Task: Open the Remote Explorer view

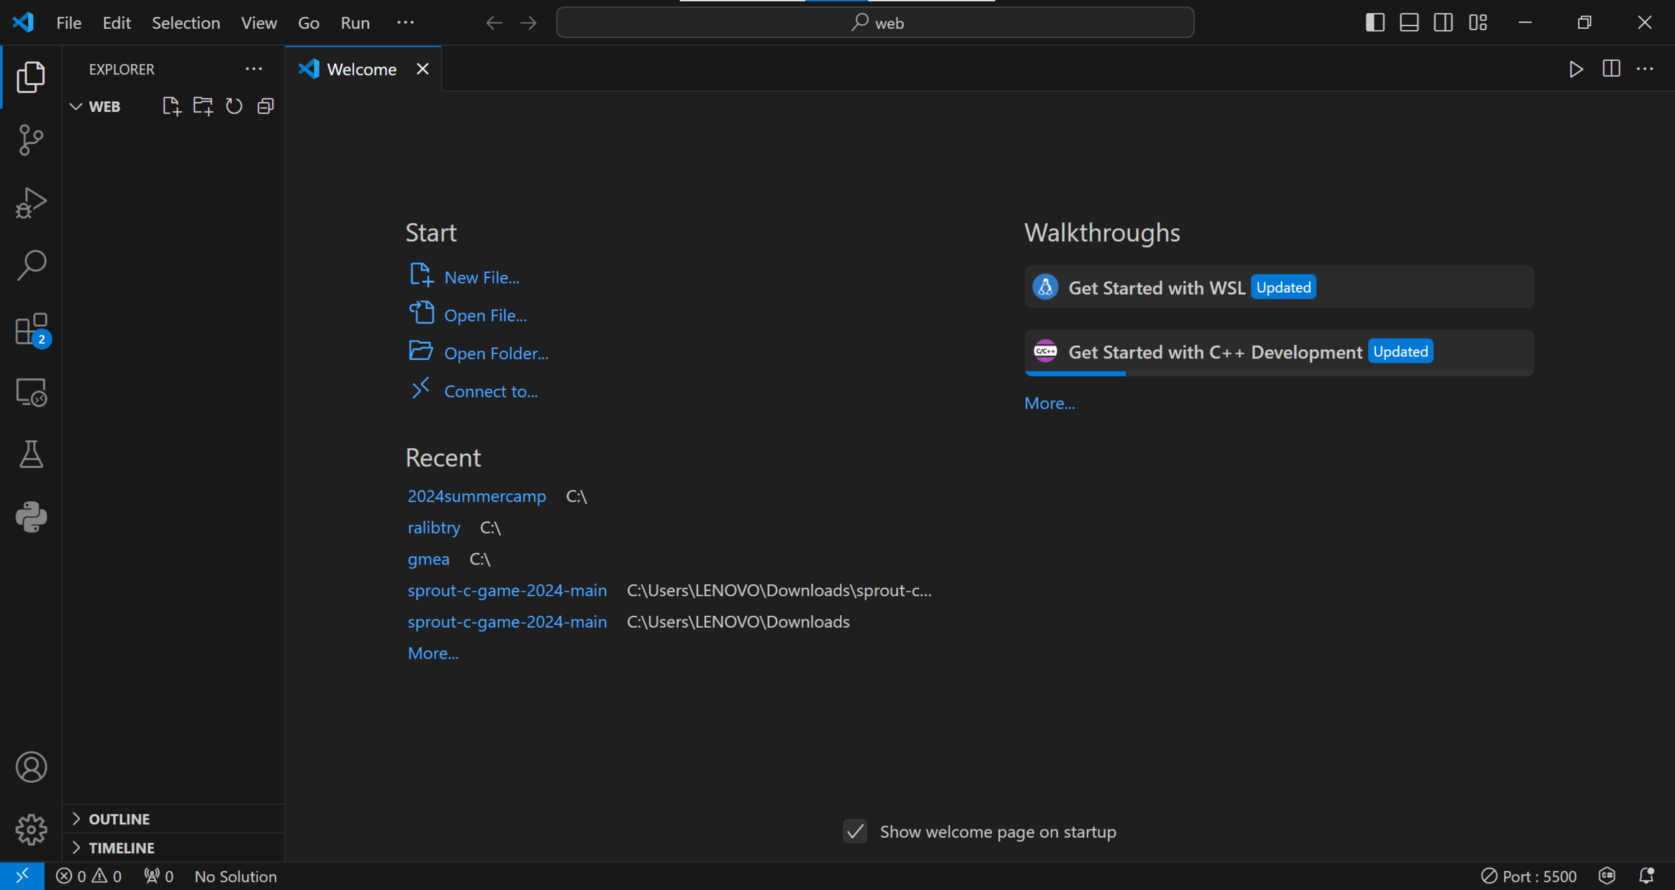Action: point(31,392)
